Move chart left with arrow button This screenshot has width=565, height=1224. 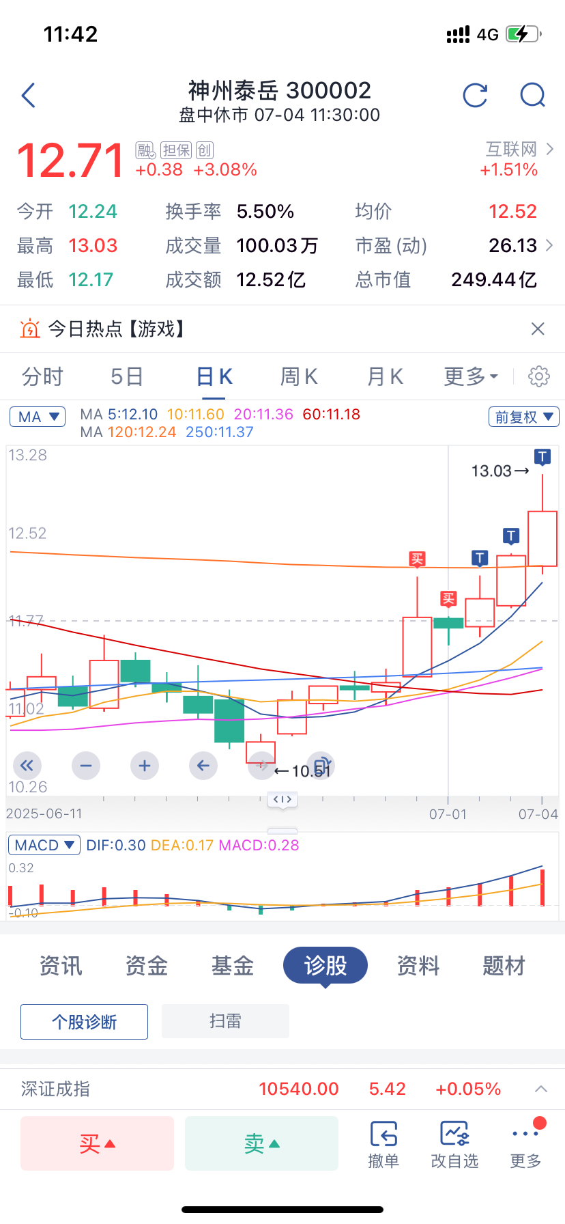pyautogui.click(x=203, y=766)
